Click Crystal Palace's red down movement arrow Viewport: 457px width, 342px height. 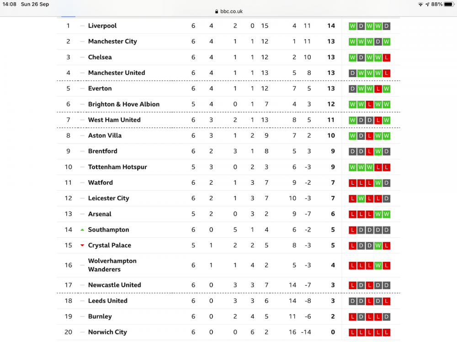[x=82, y=245]
